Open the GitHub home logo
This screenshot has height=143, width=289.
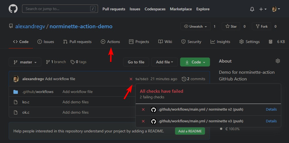(13, 9)
